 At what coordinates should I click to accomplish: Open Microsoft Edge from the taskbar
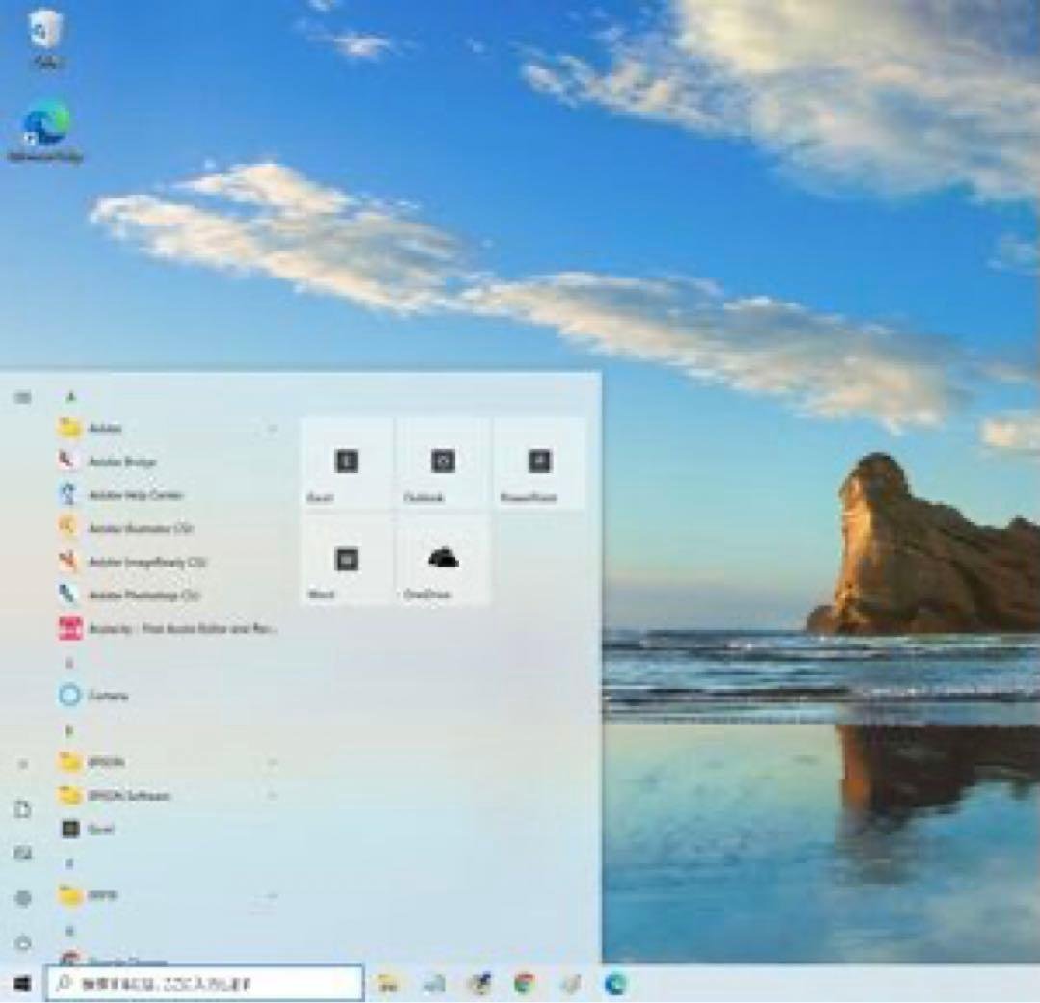(614, 984)
